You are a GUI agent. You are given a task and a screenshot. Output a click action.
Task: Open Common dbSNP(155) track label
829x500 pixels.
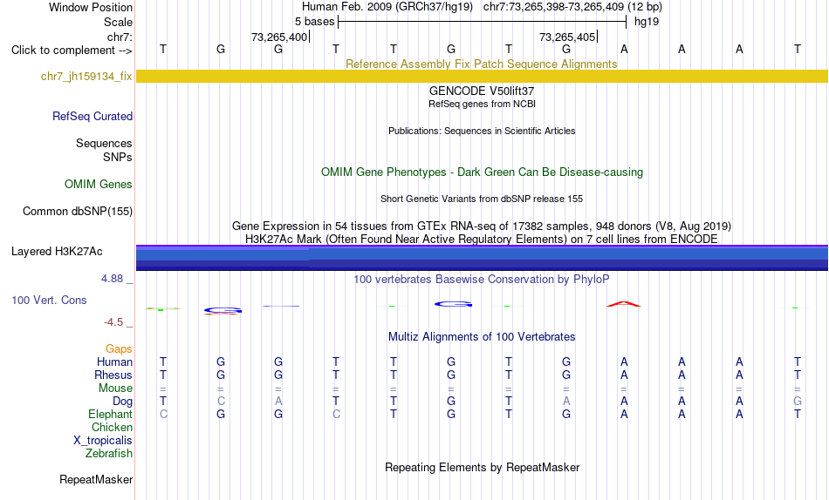pos(78,211)
